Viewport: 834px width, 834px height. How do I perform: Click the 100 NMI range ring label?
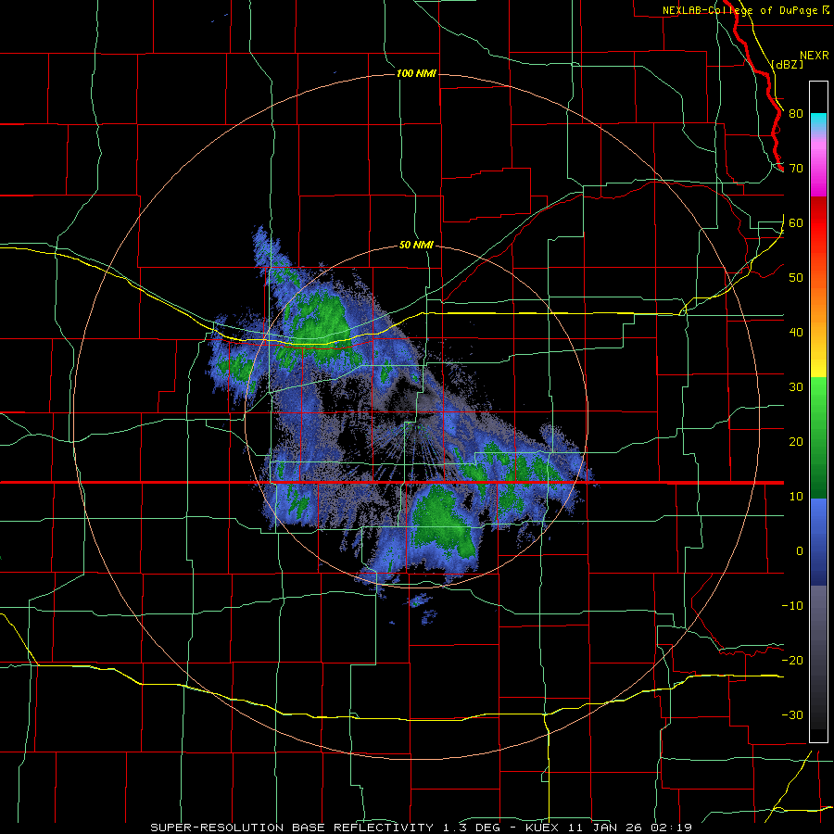point(416,73)
